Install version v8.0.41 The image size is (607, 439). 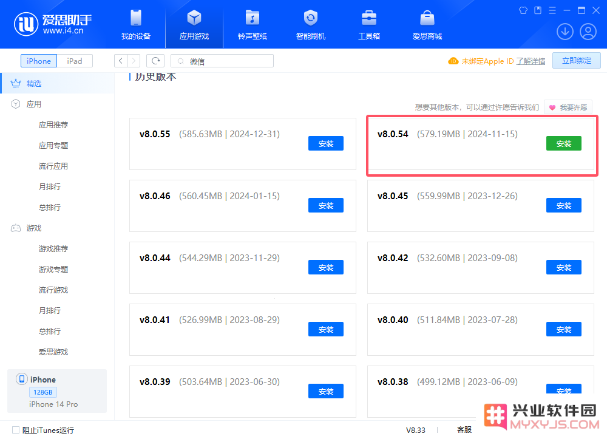(x=325, y=330)
